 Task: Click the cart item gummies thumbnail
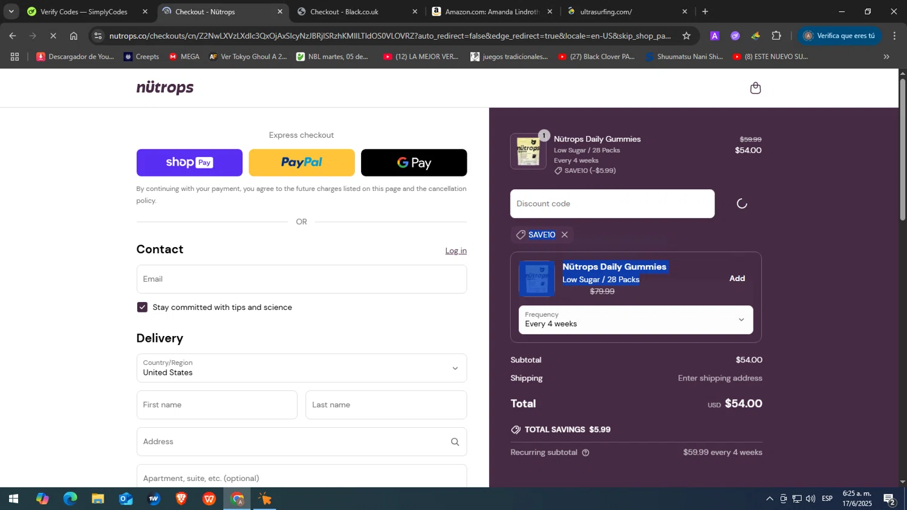pos(528,151)
